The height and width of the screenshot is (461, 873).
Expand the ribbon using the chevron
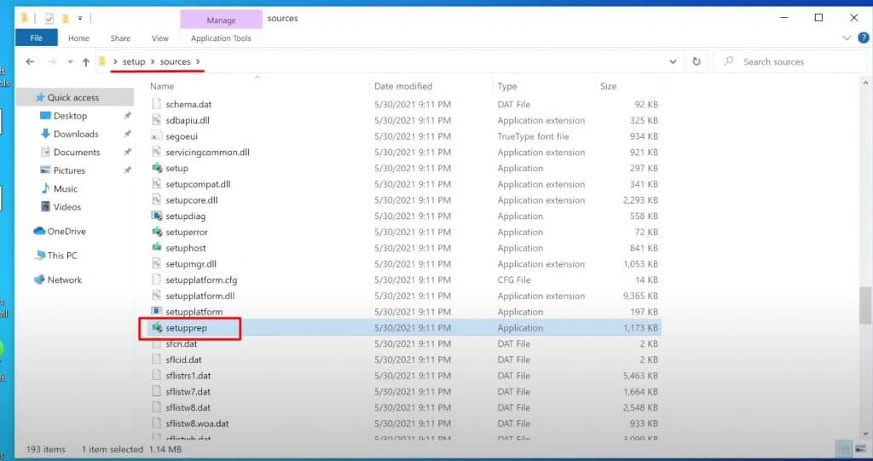847,38
